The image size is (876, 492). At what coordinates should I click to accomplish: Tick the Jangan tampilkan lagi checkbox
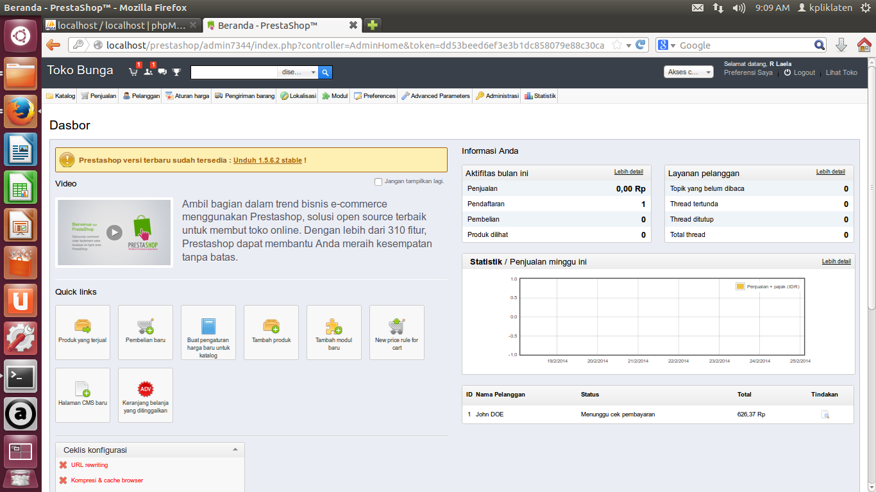[x=378, y=182]
